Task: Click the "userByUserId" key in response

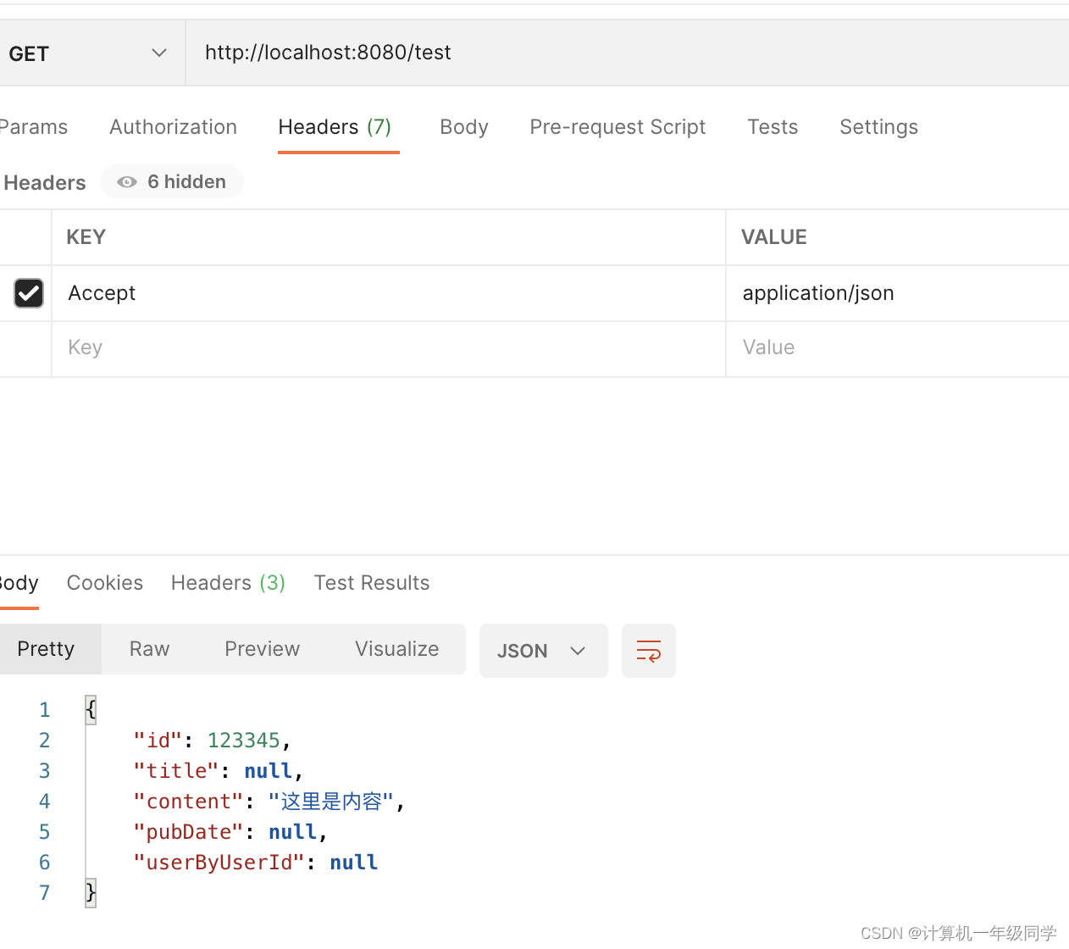Action: point(219,863)
